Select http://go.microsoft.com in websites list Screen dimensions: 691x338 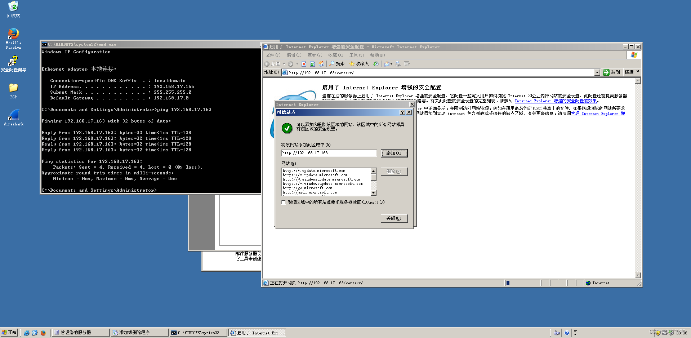[x=307, y=188]
